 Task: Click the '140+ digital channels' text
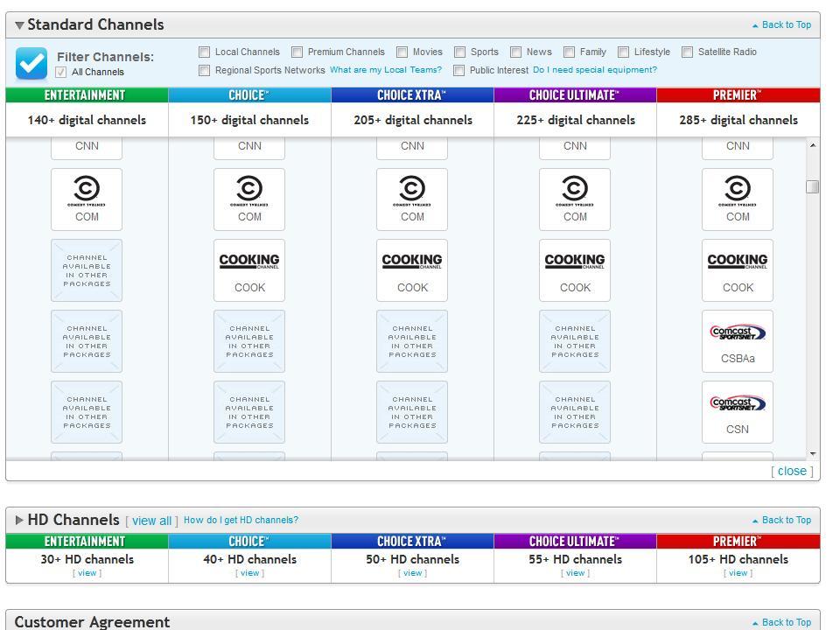coord(87,120)
